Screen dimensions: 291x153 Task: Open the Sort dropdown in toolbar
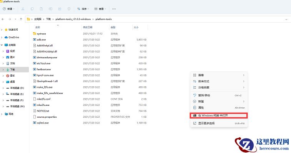pyautogui.click(x=83, y=9)
